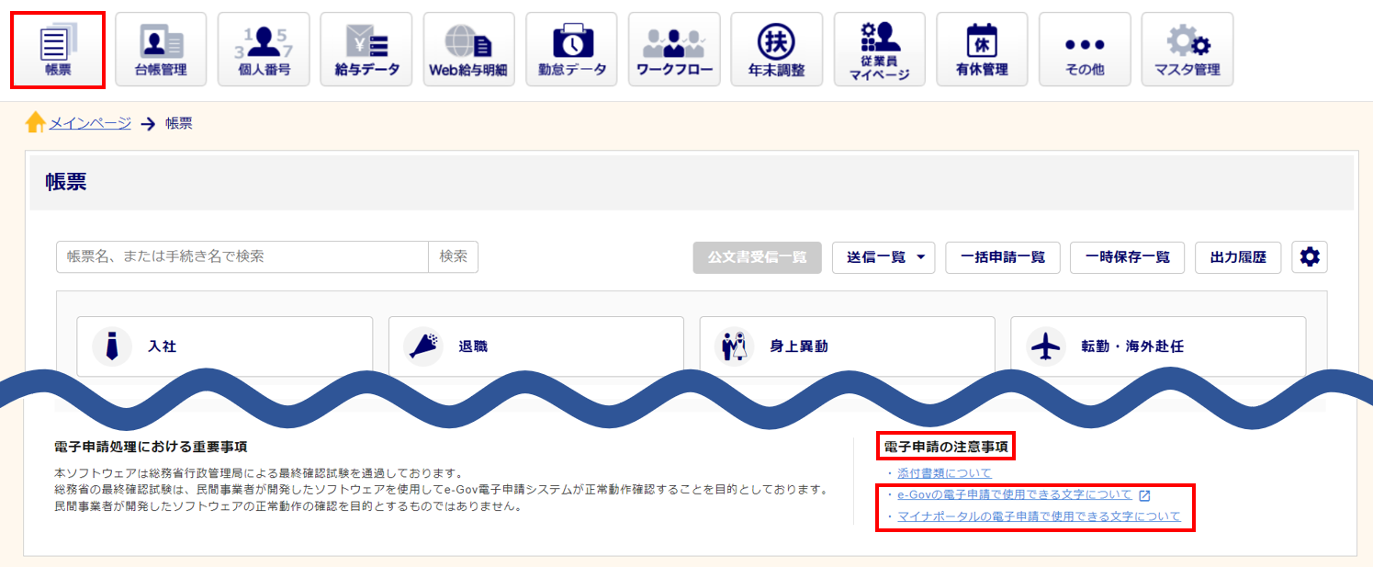Open マイナポータルの電子申請で使用できる文字について link

(x=1039, y=516)
